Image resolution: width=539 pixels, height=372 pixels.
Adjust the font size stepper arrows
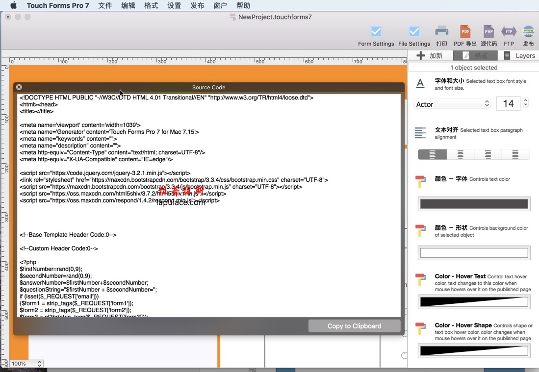(526, 103)
